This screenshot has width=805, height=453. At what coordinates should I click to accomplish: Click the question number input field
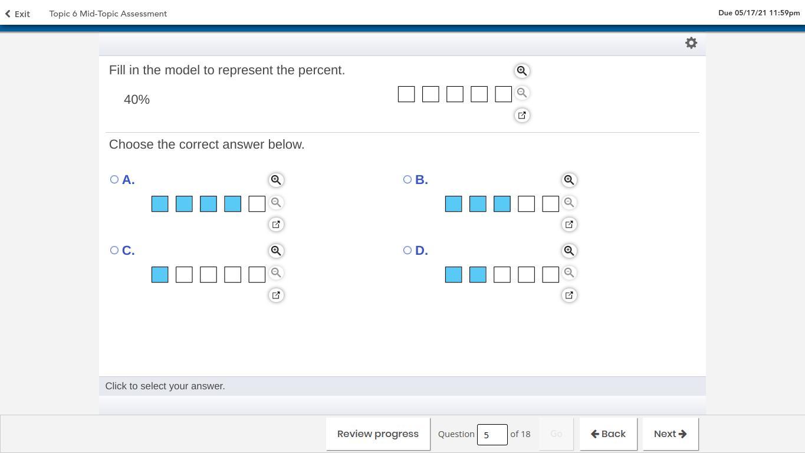[x=492, y=435]
